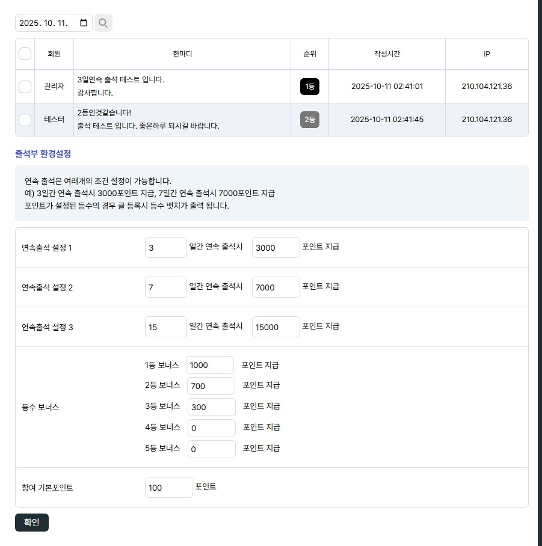This screenshot has height=546, width=542.
Task: Click the 확인 confirm button
Action: tap(32, 523)
